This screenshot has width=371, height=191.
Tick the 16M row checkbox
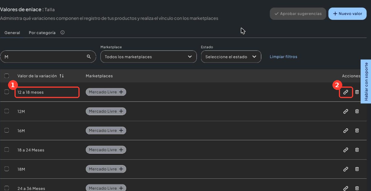7,130
